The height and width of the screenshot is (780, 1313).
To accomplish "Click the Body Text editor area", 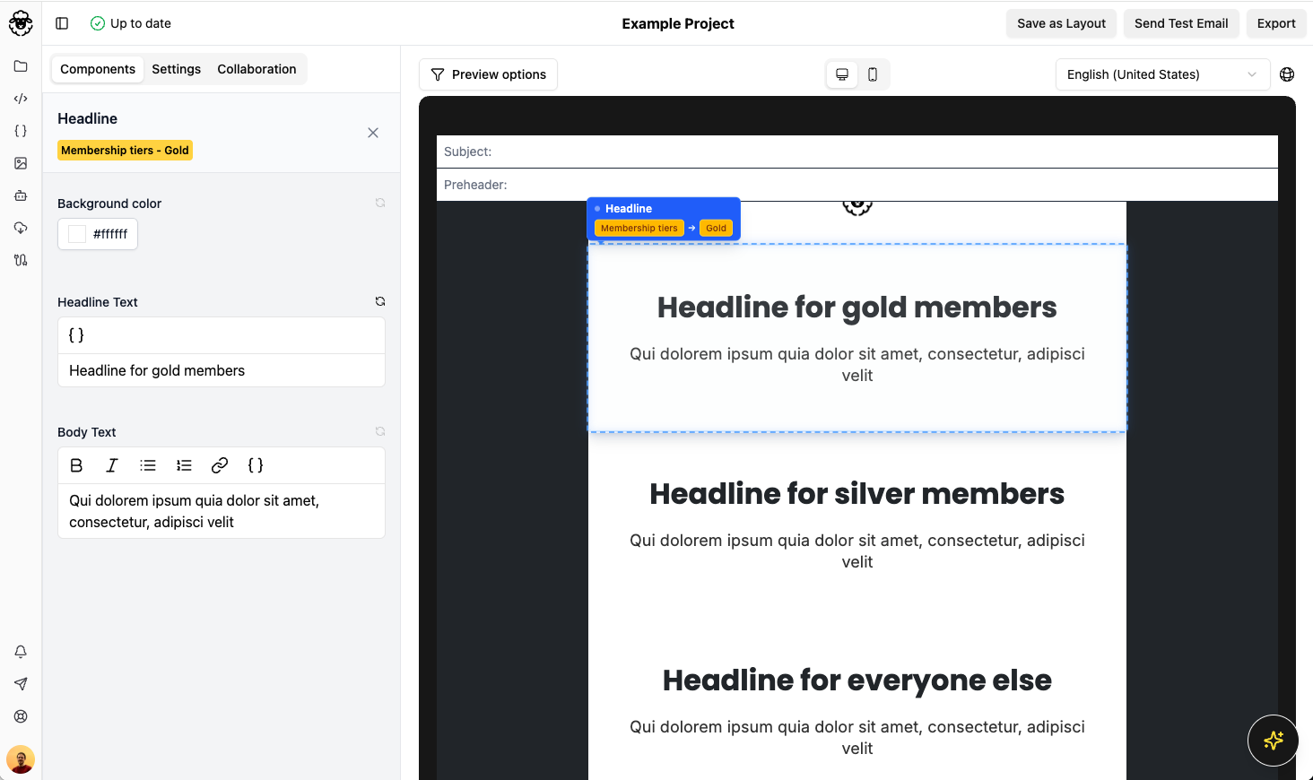I will click(x=222, y=511).
